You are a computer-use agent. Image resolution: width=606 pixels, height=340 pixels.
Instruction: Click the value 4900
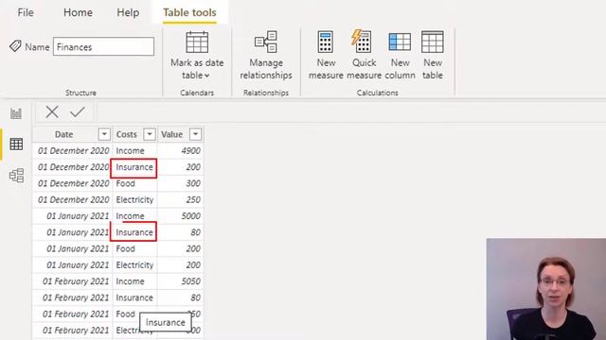pyautogui.click(x=190, y=151)
